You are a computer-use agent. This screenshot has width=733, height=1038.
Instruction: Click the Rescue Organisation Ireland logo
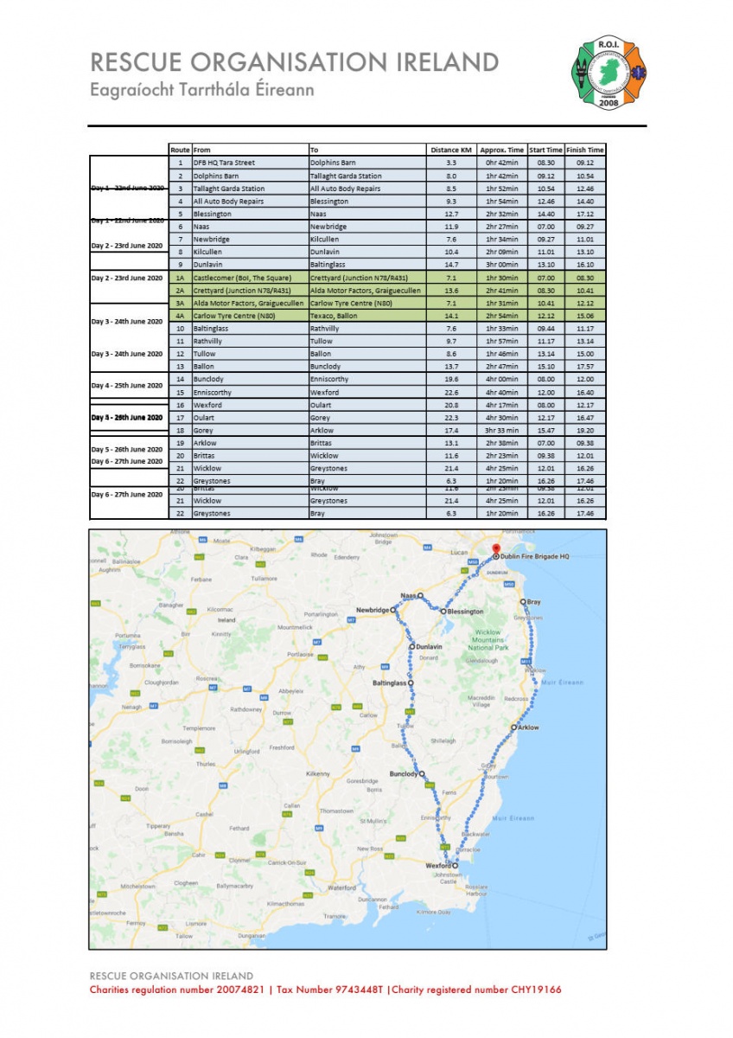pos(609,74)
